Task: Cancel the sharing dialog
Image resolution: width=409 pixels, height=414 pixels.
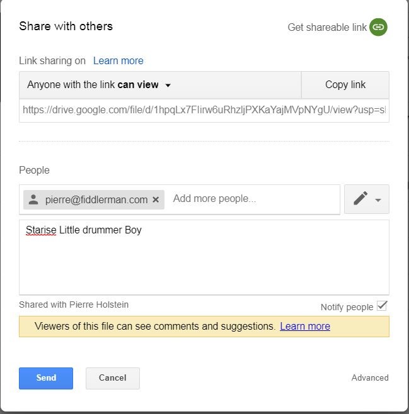Action: [113, 378]
